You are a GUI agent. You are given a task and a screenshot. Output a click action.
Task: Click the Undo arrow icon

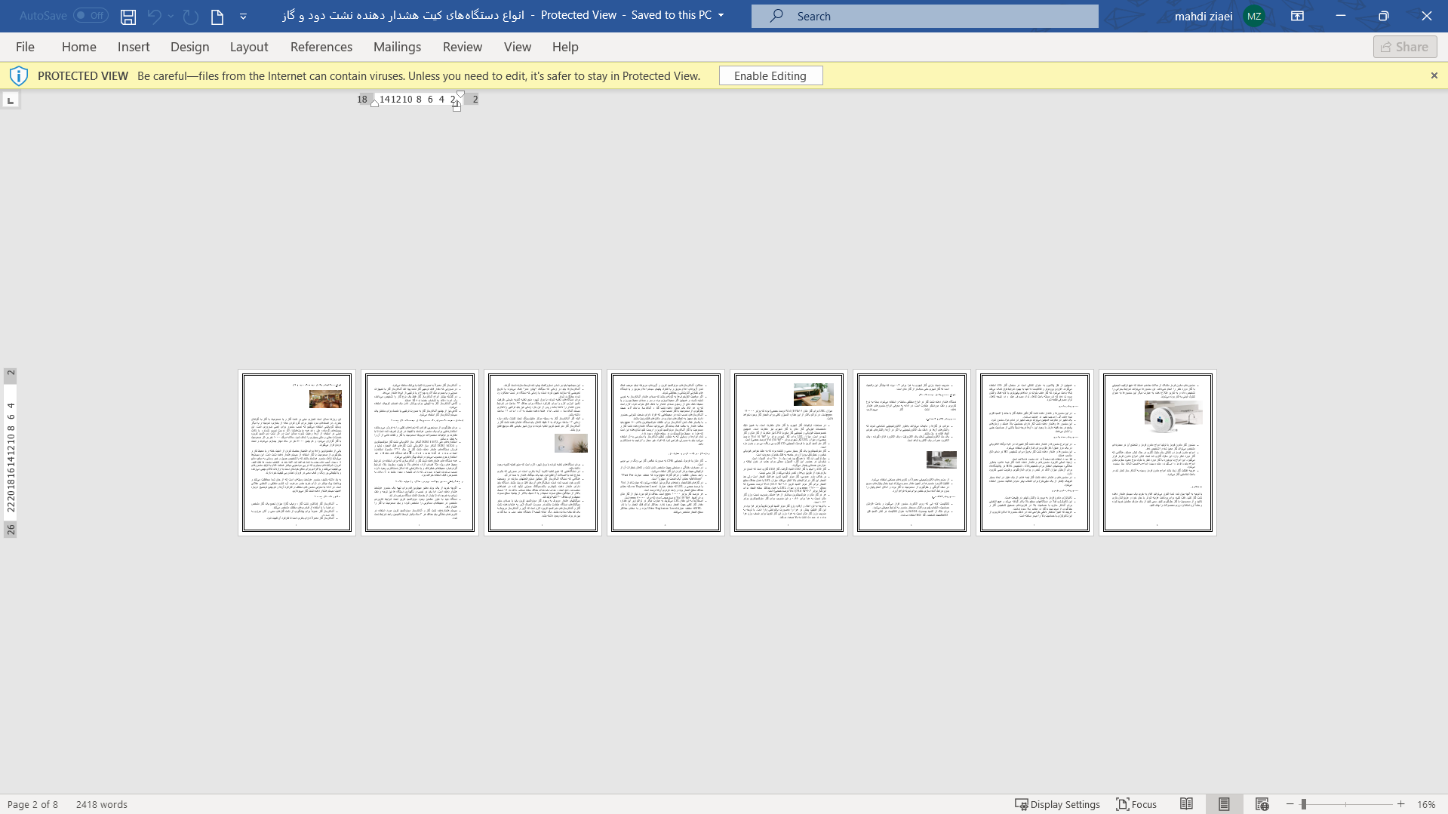pyautogui.click(x=155, y=16)
